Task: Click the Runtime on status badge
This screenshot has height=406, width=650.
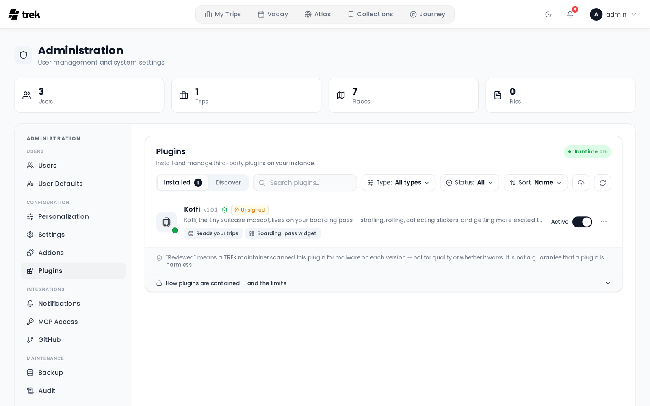Action: point(587,152)
